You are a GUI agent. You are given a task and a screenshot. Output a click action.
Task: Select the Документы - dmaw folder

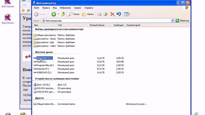tap(45, 39)
